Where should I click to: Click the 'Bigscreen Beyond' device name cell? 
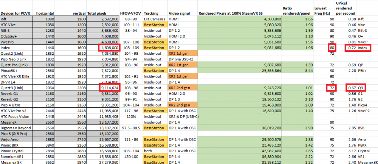[16, 128]
